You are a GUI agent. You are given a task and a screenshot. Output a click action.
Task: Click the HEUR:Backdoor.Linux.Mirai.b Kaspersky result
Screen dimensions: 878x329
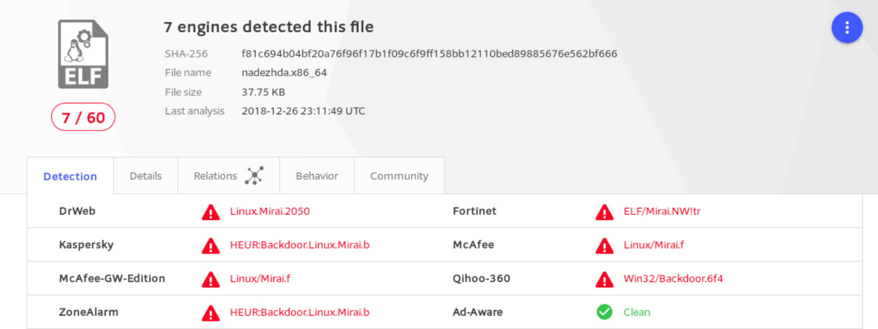[x=299, y=245]
